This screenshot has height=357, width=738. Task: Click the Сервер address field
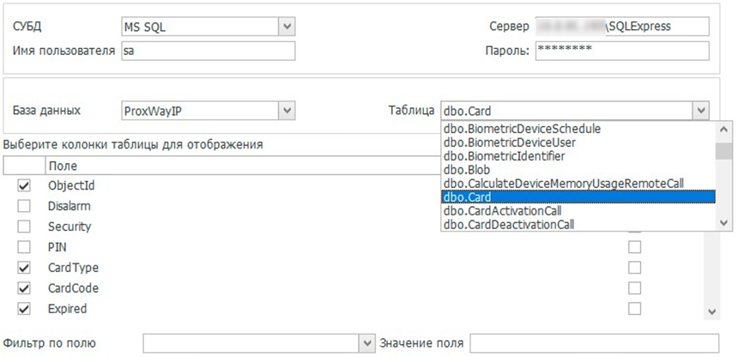pyautogui.click(x=621, y=27)
